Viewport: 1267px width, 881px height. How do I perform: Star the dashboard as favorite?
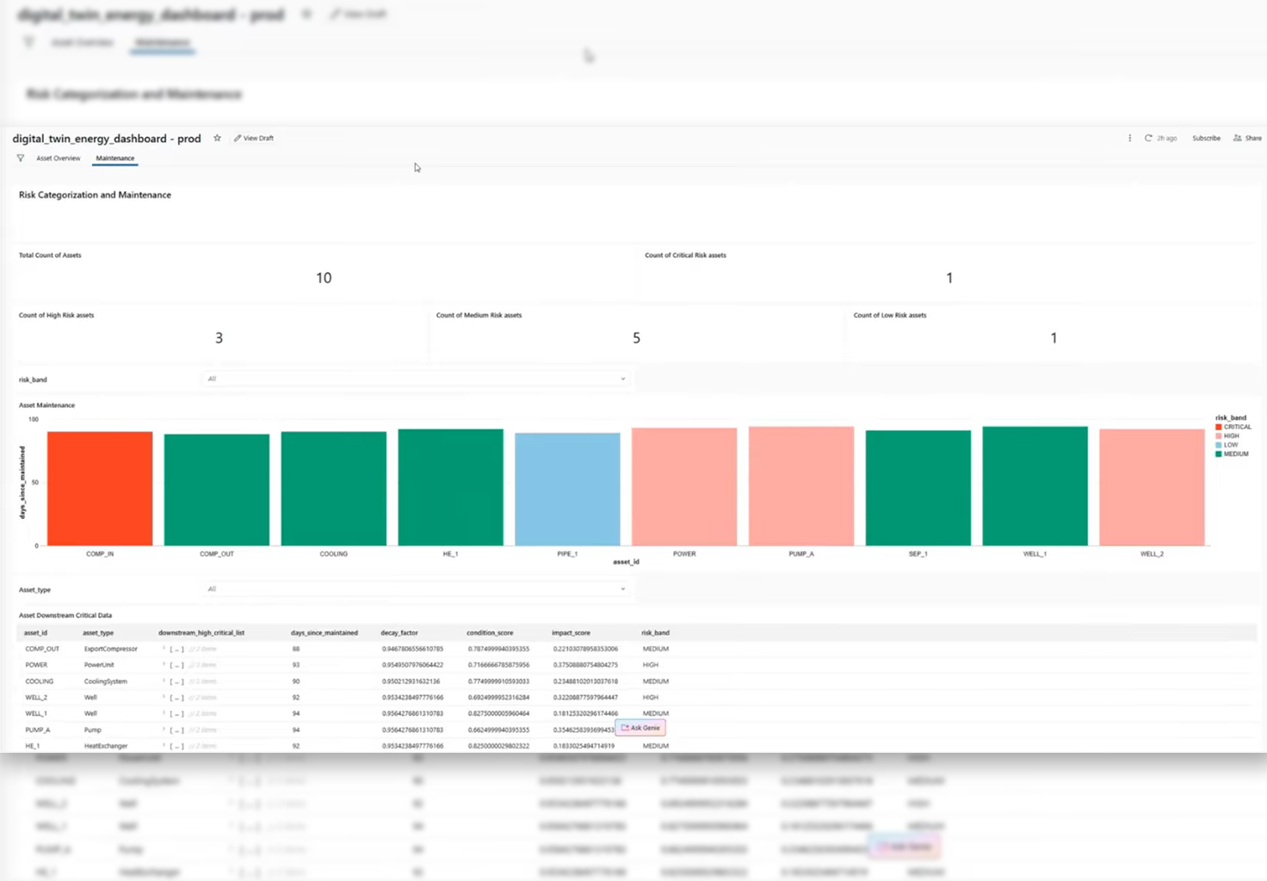[x=217, y=139]
